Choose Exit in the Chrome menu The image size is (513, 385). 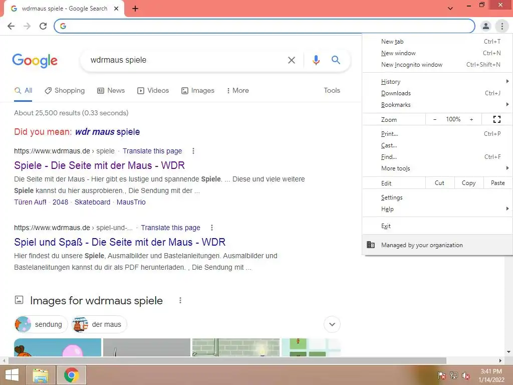(x=437, y=226)
